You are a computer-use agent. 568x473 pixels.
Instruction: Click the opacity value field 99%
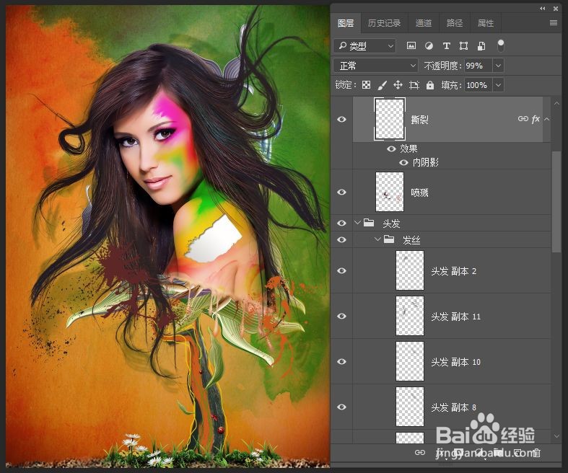coord(479,66)
